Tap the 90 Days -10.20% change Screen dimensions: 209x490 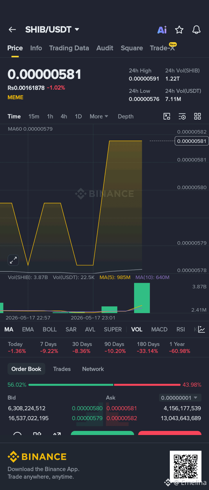click(115, 347)
